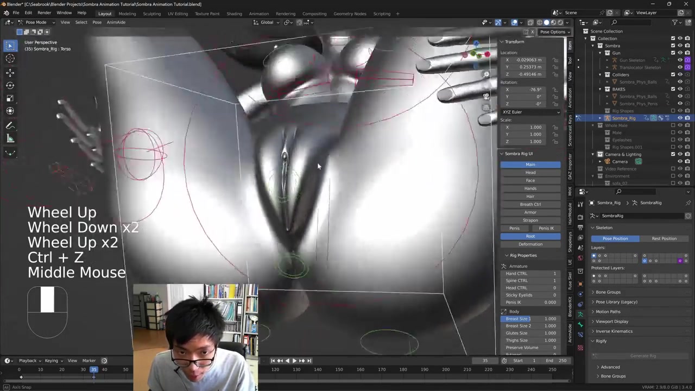
Task: Open the XYZ Euler rotation mode dropdown
Action: (530, 112)
